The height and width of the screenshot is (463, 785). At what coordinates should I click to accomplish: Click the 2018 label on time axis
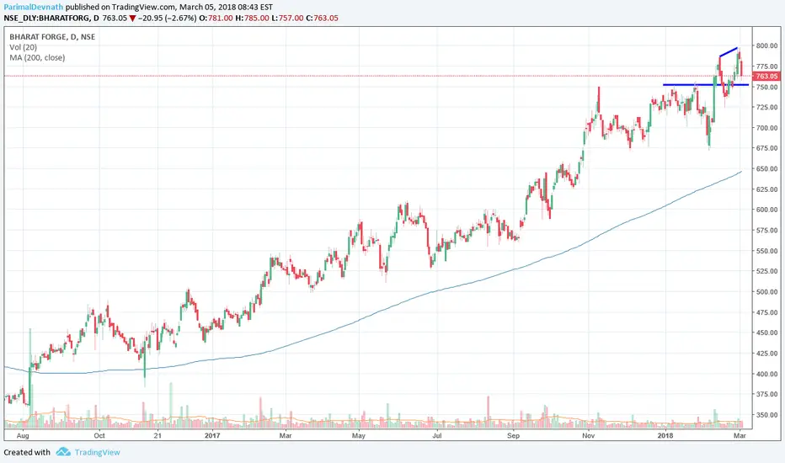click(665, 435)
